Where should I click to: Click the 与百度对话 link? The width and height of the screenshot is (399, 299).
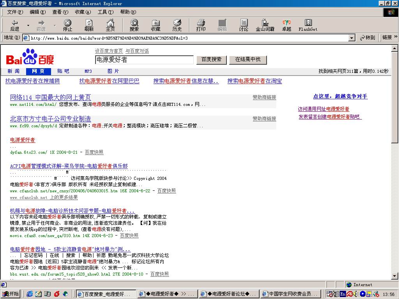137,51
